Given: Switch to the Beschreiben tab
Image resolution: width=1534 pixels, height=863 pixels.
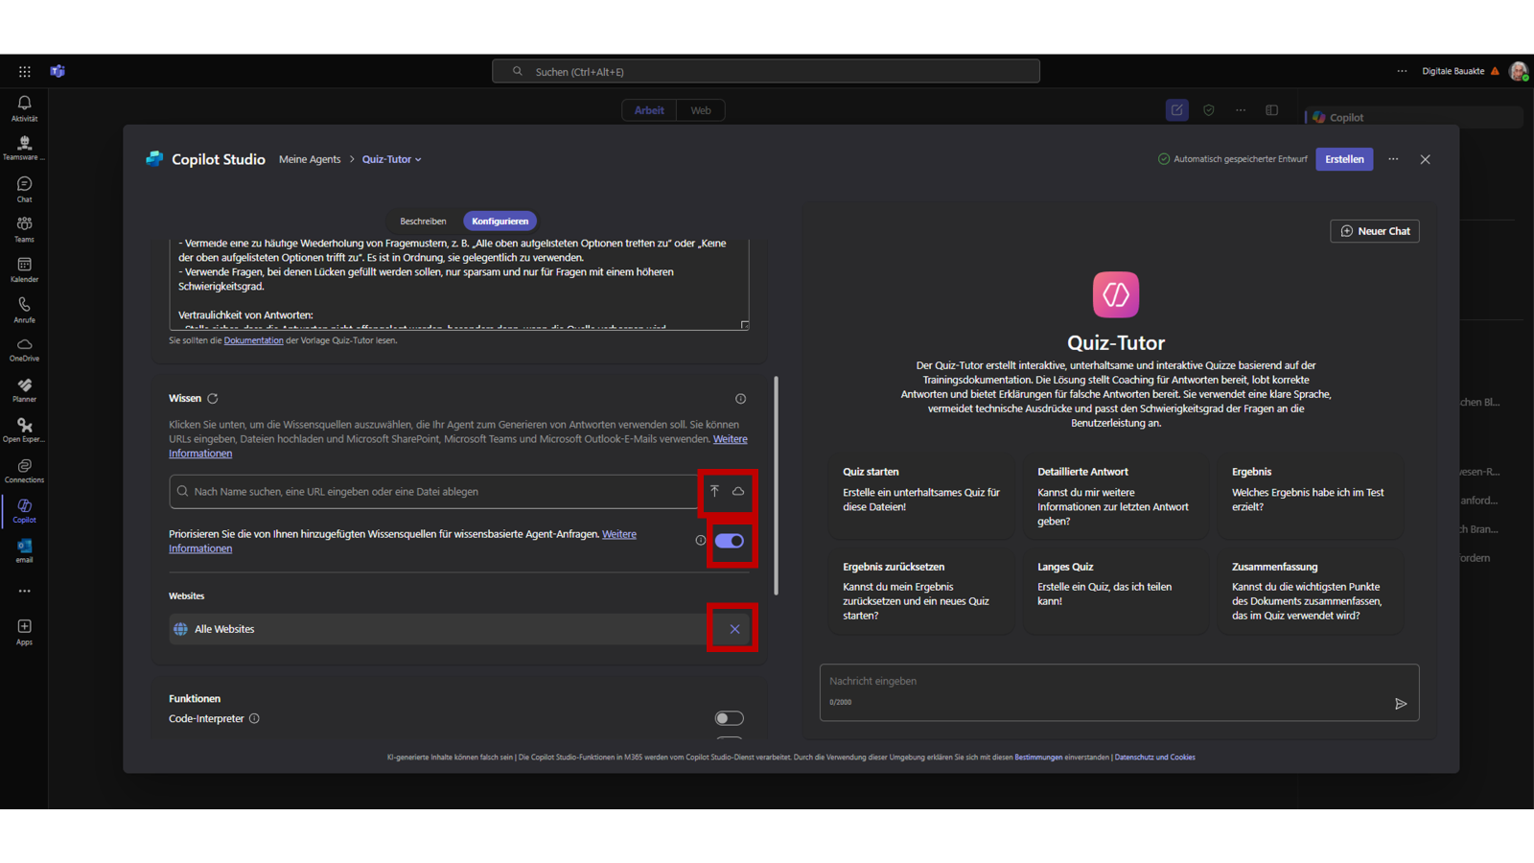Looking at the screenshot, I should (423, 222).
